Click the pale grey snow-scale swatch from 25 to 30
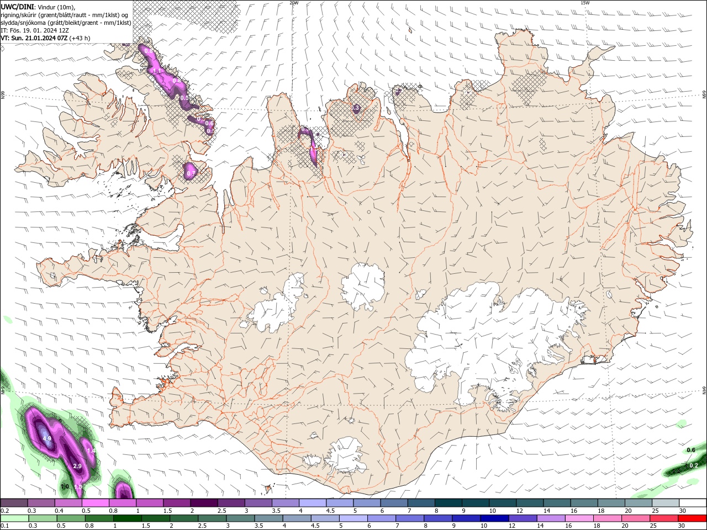 (x=666, y=502)
